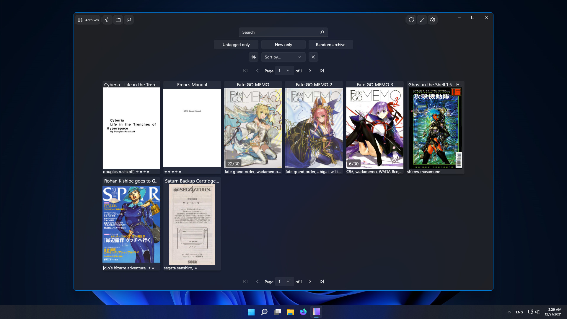
Task: Open File Explorer from taskbar
Action: tap(290, 312)
